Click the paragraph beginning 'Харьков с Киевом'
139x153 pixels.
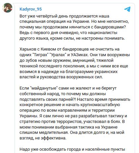[x=75, y=63]
